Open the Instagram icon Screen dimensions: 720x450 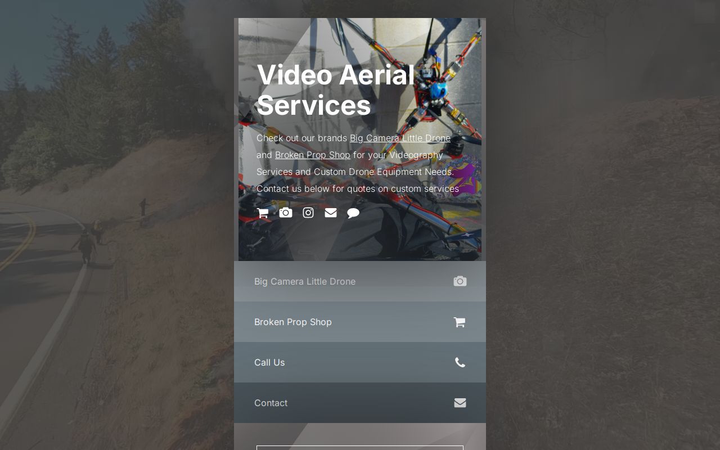point(308,213)
